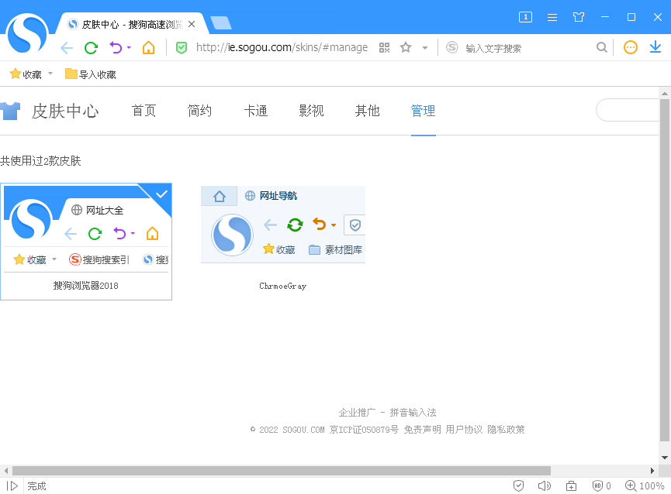Open the 拼音输入法 footer link
Screen dimensions: 671x494
pos(413,413)
